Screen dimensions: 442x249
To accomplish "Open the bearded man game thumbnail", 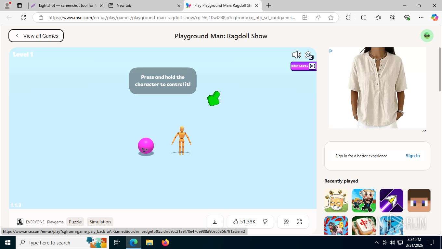I will pyautogui.click(x=364, y=201).
